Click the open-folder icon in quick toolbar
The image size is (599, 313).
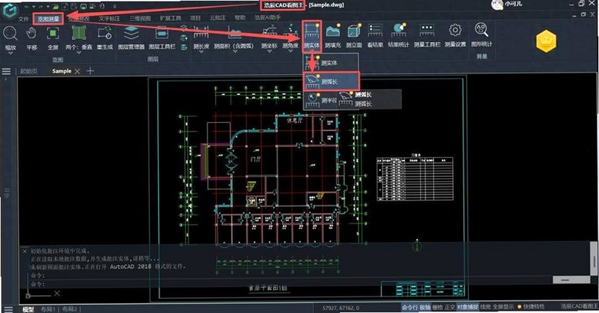click(56, 7)
